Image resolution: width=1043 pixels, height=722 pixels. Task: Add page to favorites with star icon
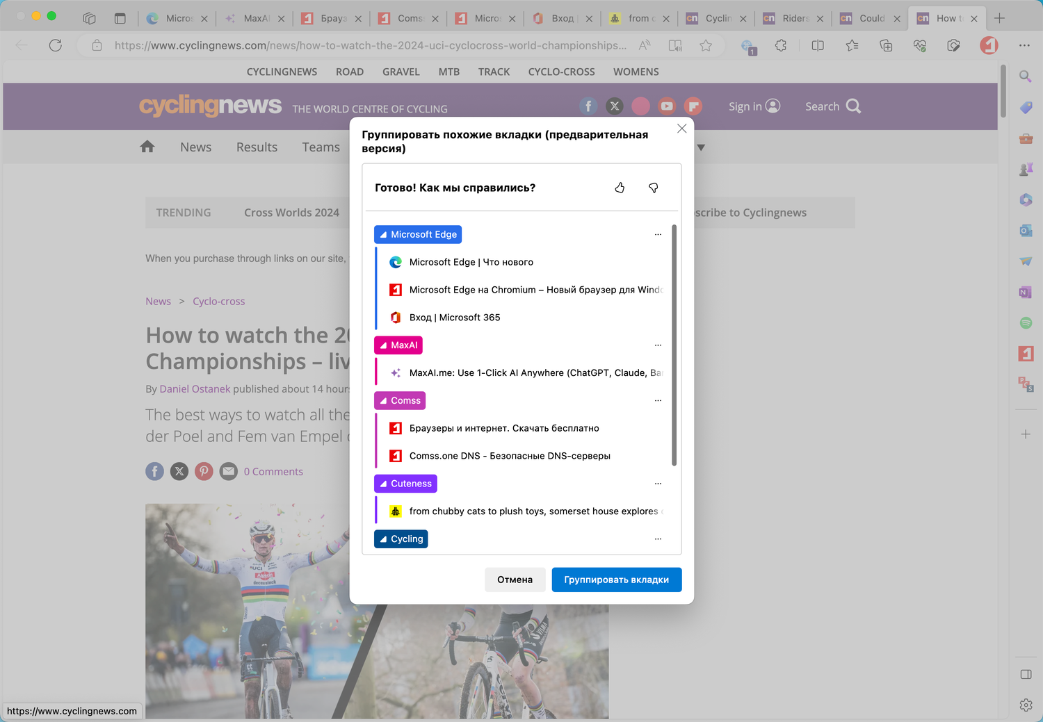coord(706,46)
